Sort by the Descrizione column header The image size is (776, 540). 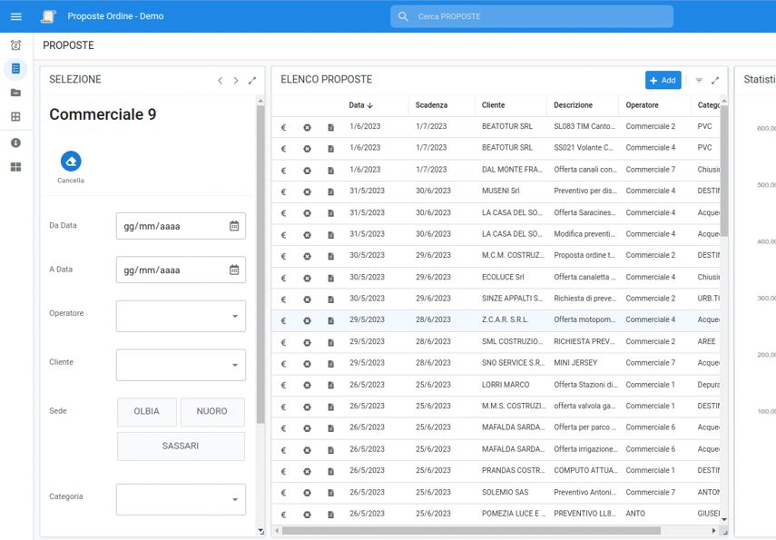[573, 105]
